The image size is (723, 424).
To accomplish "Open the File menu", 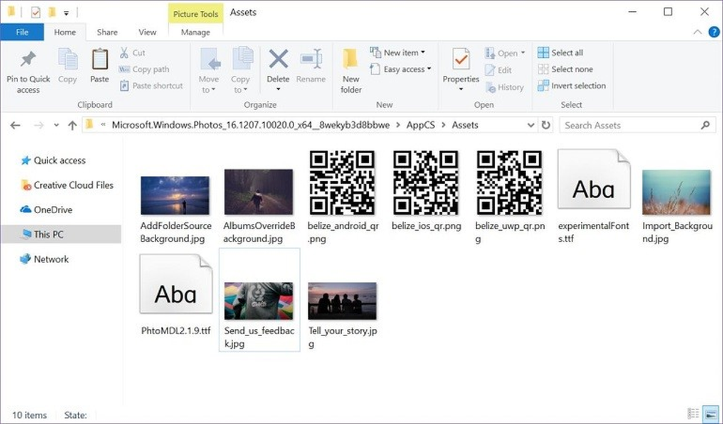I will [x=22, y=33].
